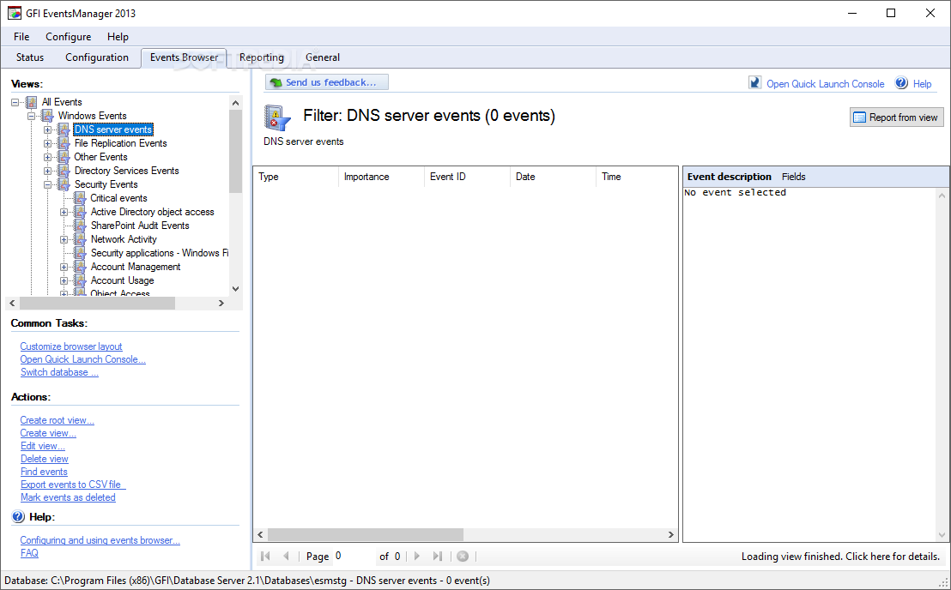Screen dimensions: 951x590
Task: Click Send us feedback button
Action: pyautogui.click(x=326, y=82)
